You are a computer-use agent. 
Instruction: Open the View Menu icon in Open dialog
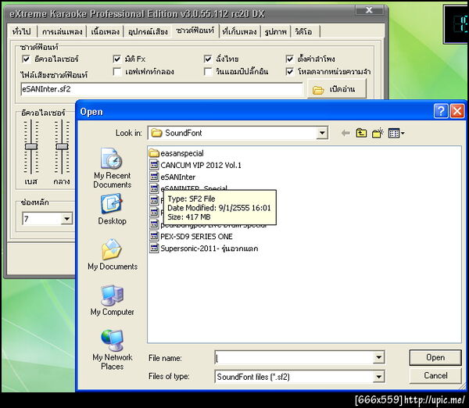[394, 133]
